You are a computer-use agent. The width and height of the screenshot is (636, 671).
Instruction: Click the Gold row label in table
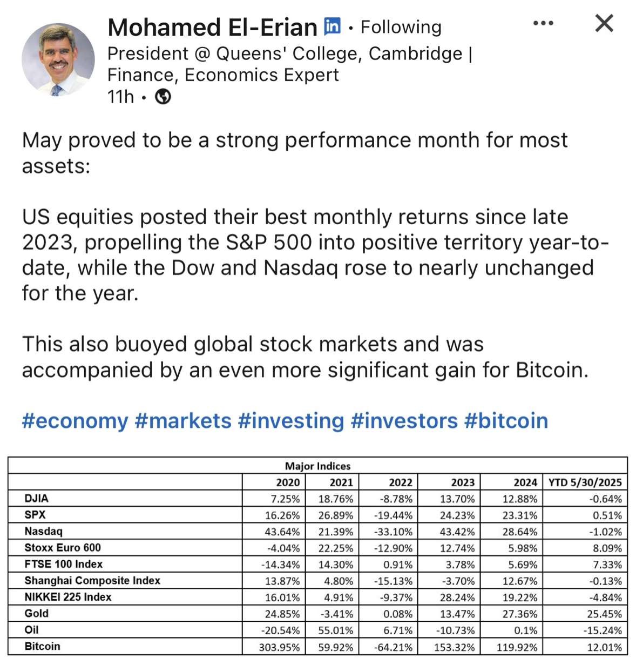point(37,613)
